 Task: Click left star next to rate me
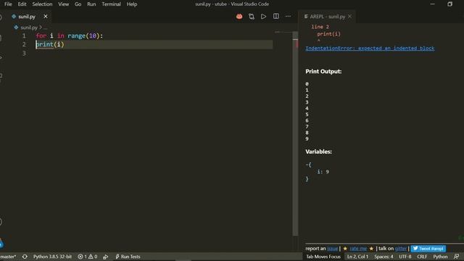345,249
